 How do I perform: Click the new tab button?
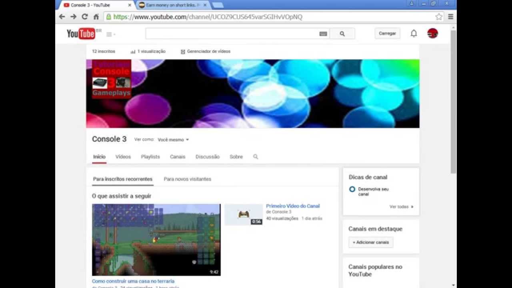tap(218, 5)
